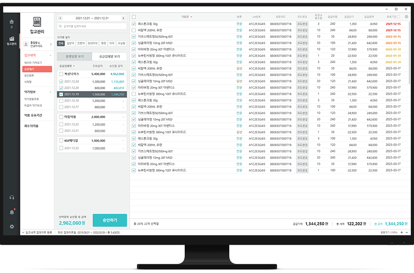Select 승인완료 menu item

click(x=29, y=76)
